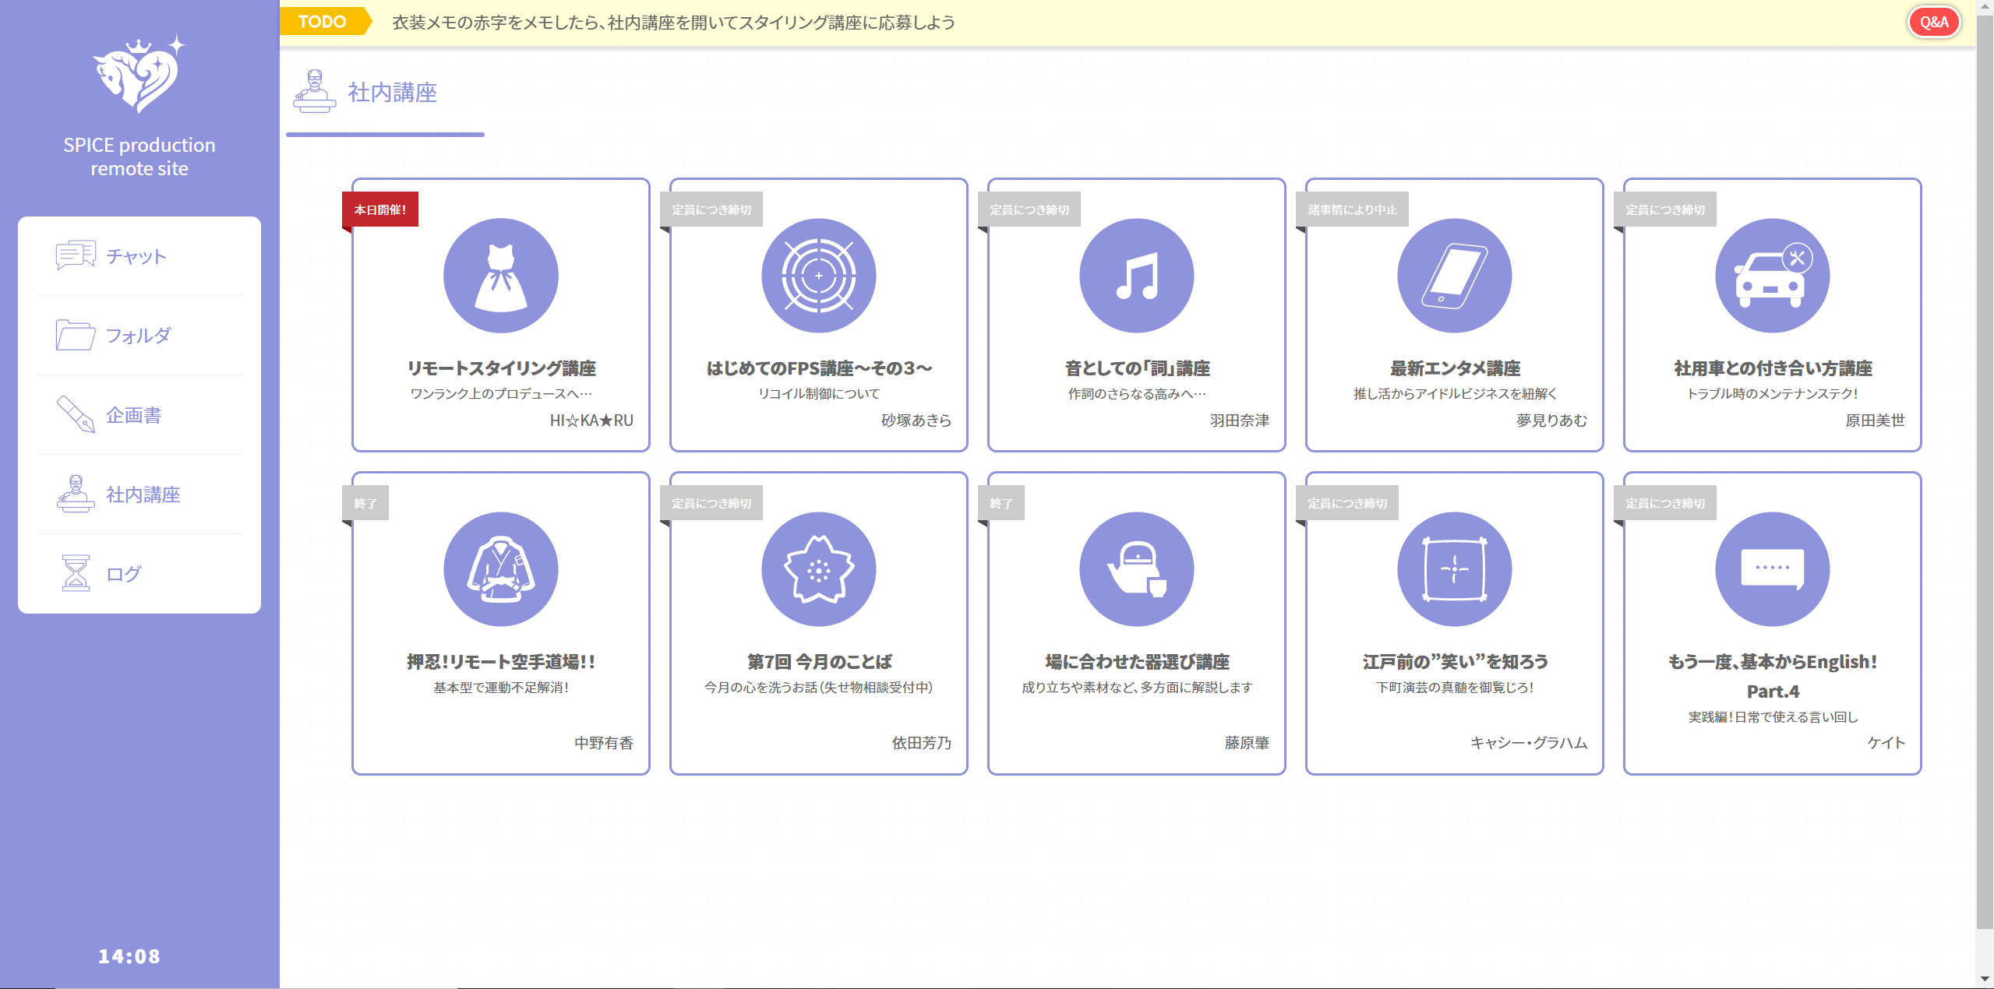The image size is (1994, 989).
Task: Click the smartphone icon for 最新エンタメ講座
Action: tap(1454, 276)
